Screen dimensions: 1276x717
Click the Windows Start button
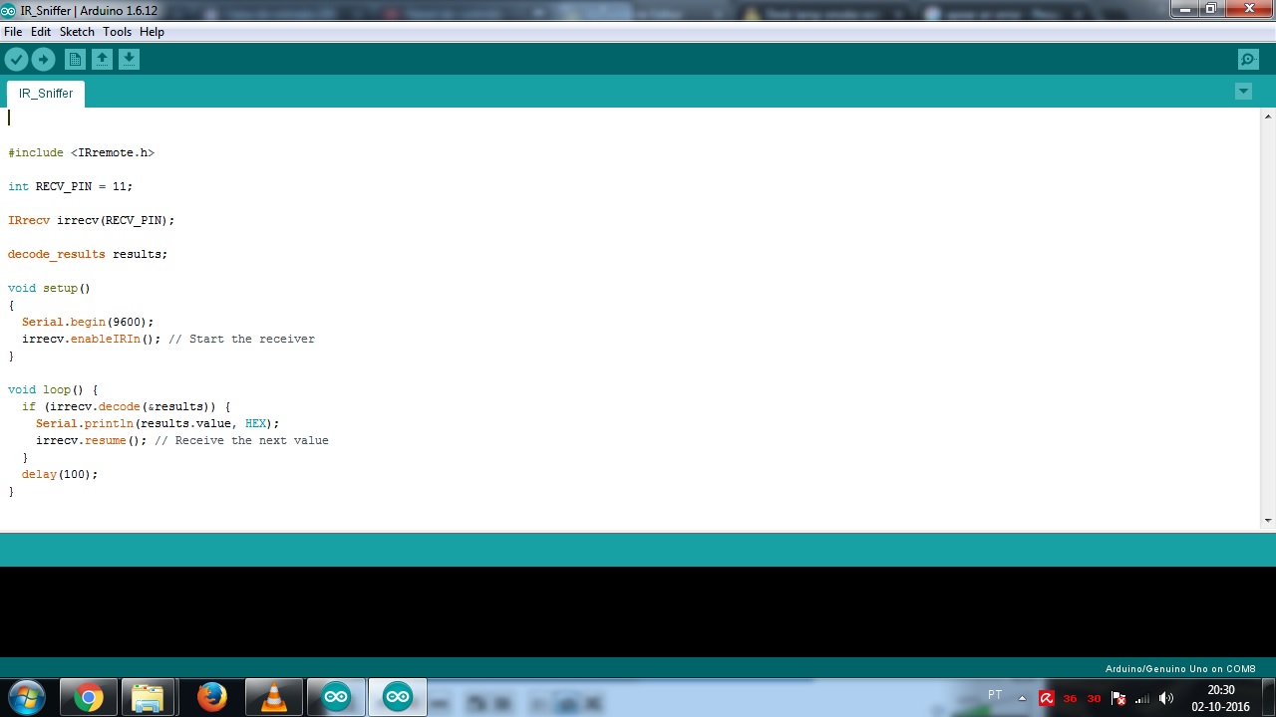click(x=27, y=697)
